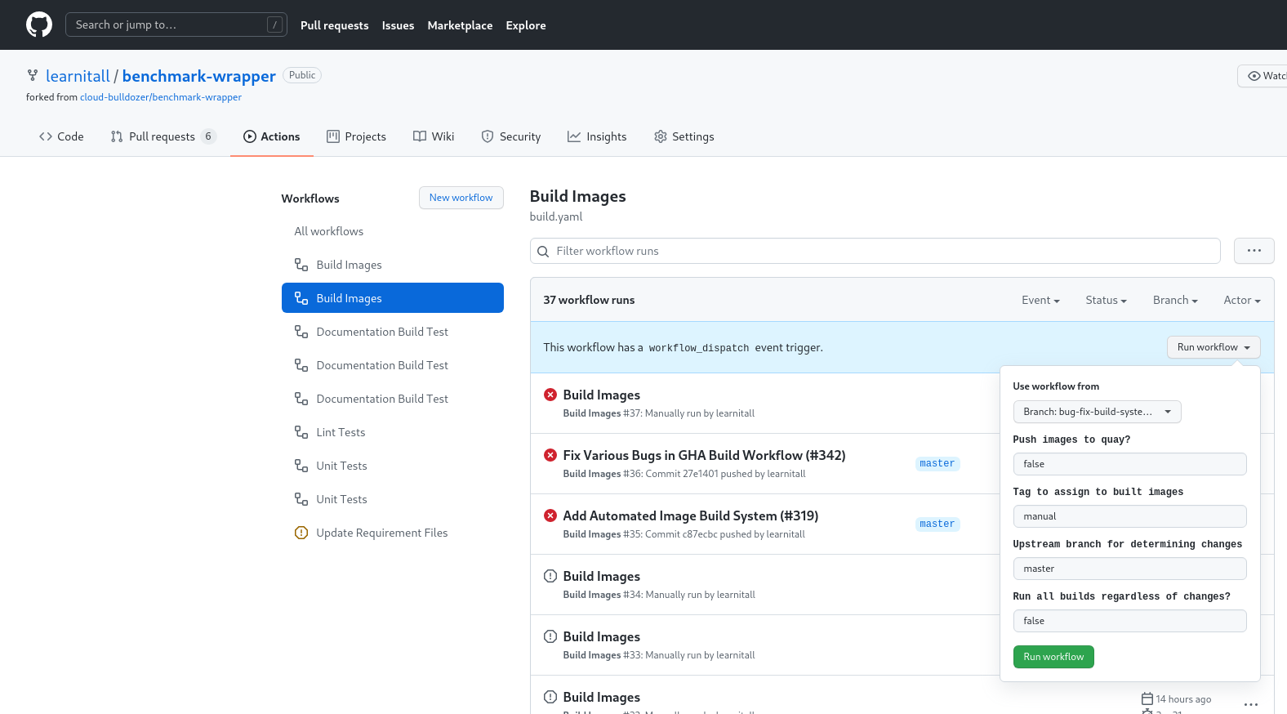Viewport: 1287px width, 714px height.
Task: Open the Code tab
Action: 61,136
